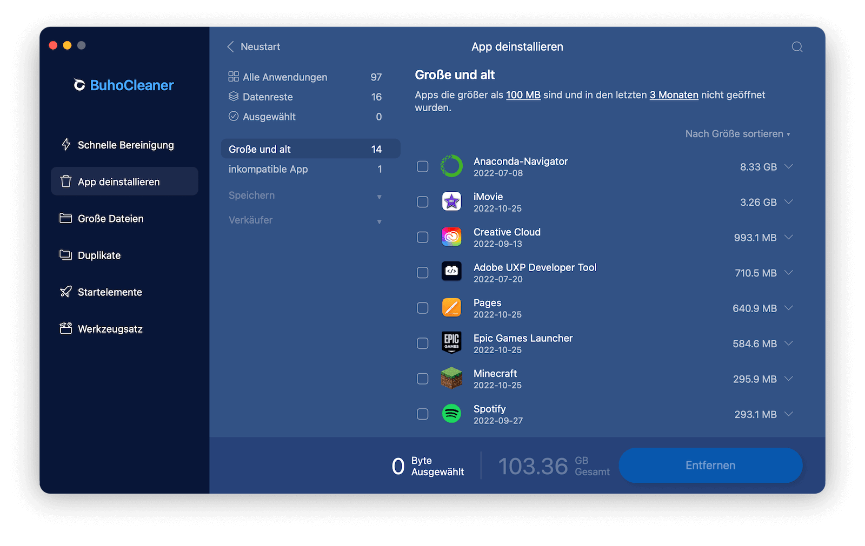Image resolution: width=865 pixels, height=546 pixels.
Task: Click the grid icon beside Alle Anwendungen
Action: [x=234, y=77]
